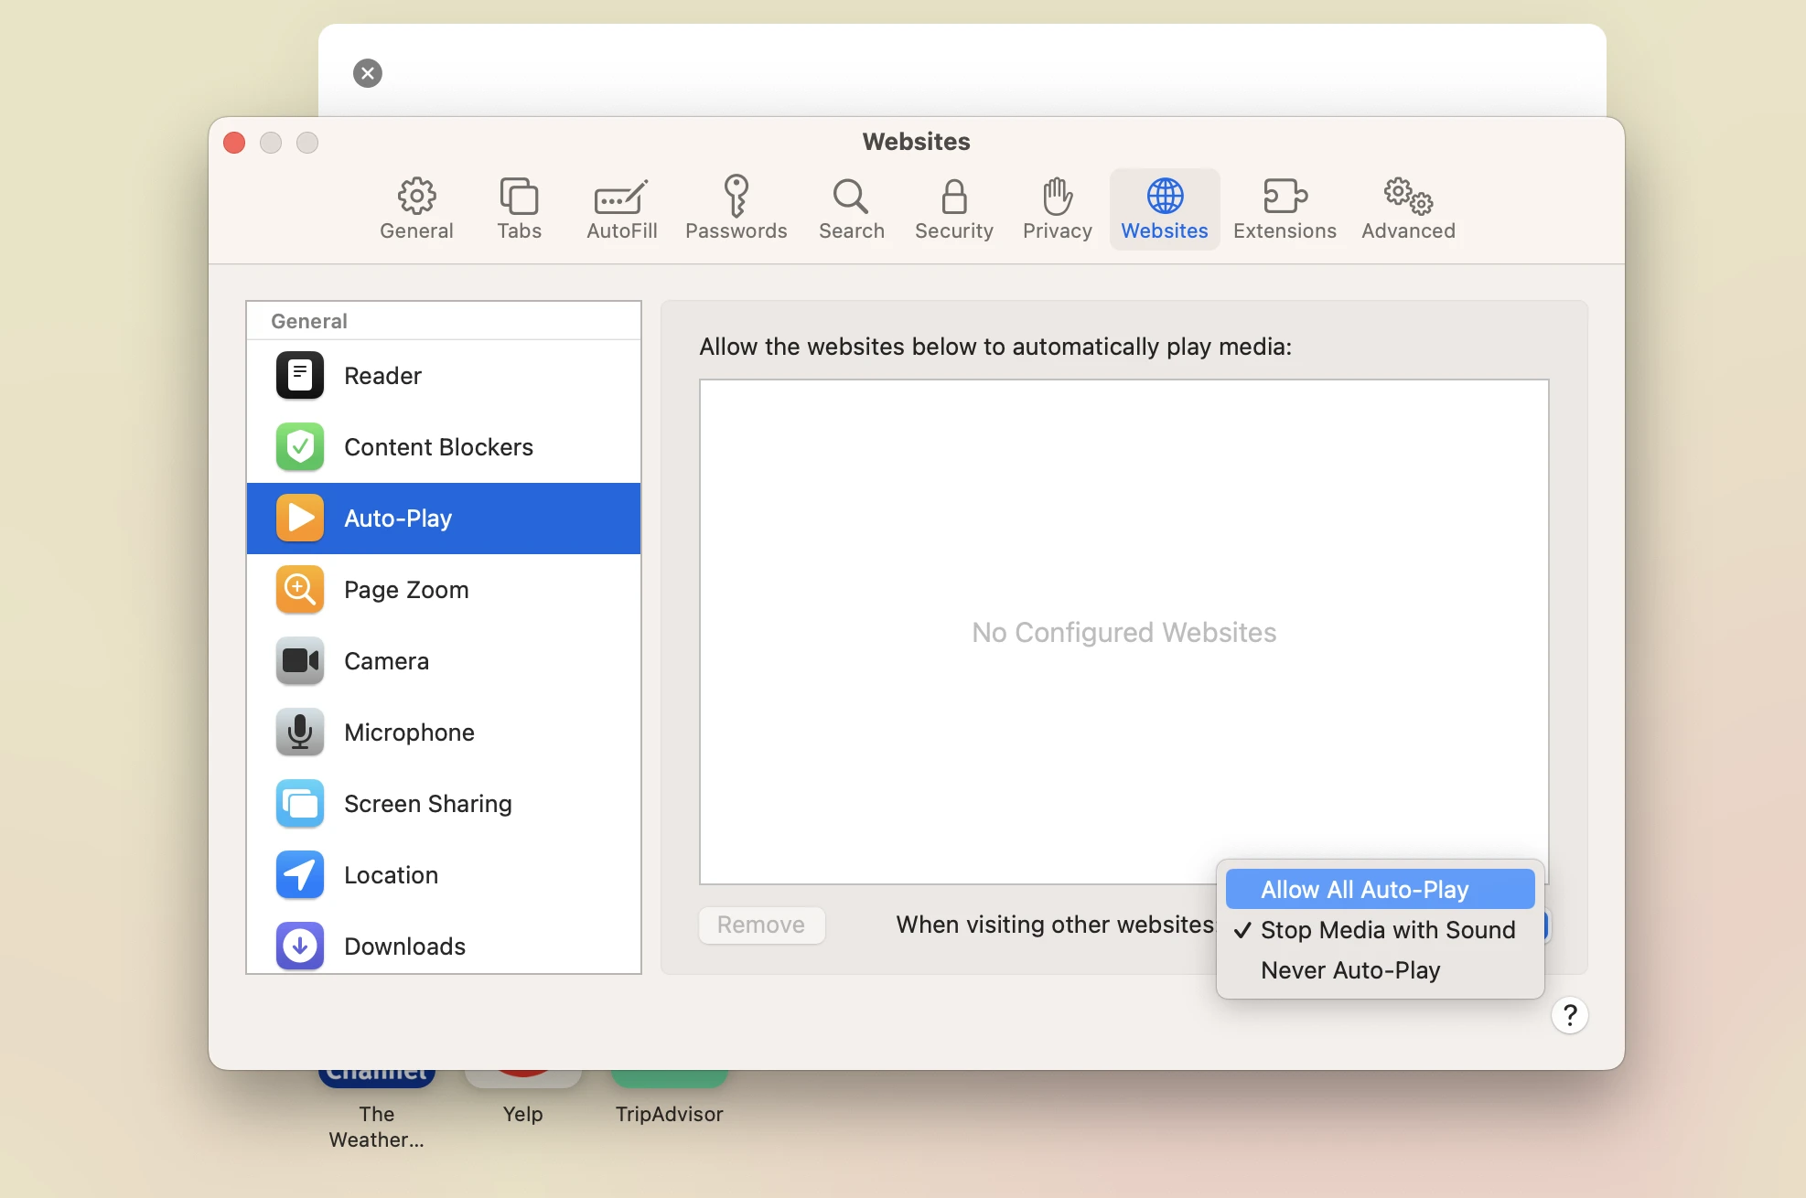Image resolution: width=1806 pixels, height=1198 pixels.
Task: Open the Privacy pane
Action: [1056, 208]
